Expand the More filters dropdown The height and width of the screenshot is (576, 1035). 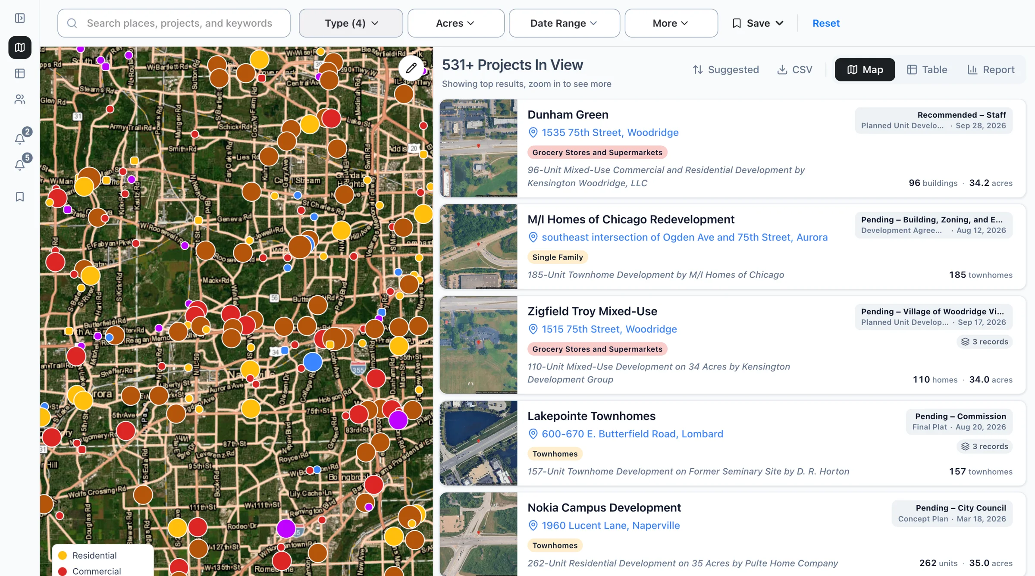coord(671,23)
